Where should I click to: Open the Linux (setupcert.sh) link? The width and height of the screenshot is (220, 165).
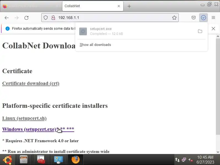24,118
